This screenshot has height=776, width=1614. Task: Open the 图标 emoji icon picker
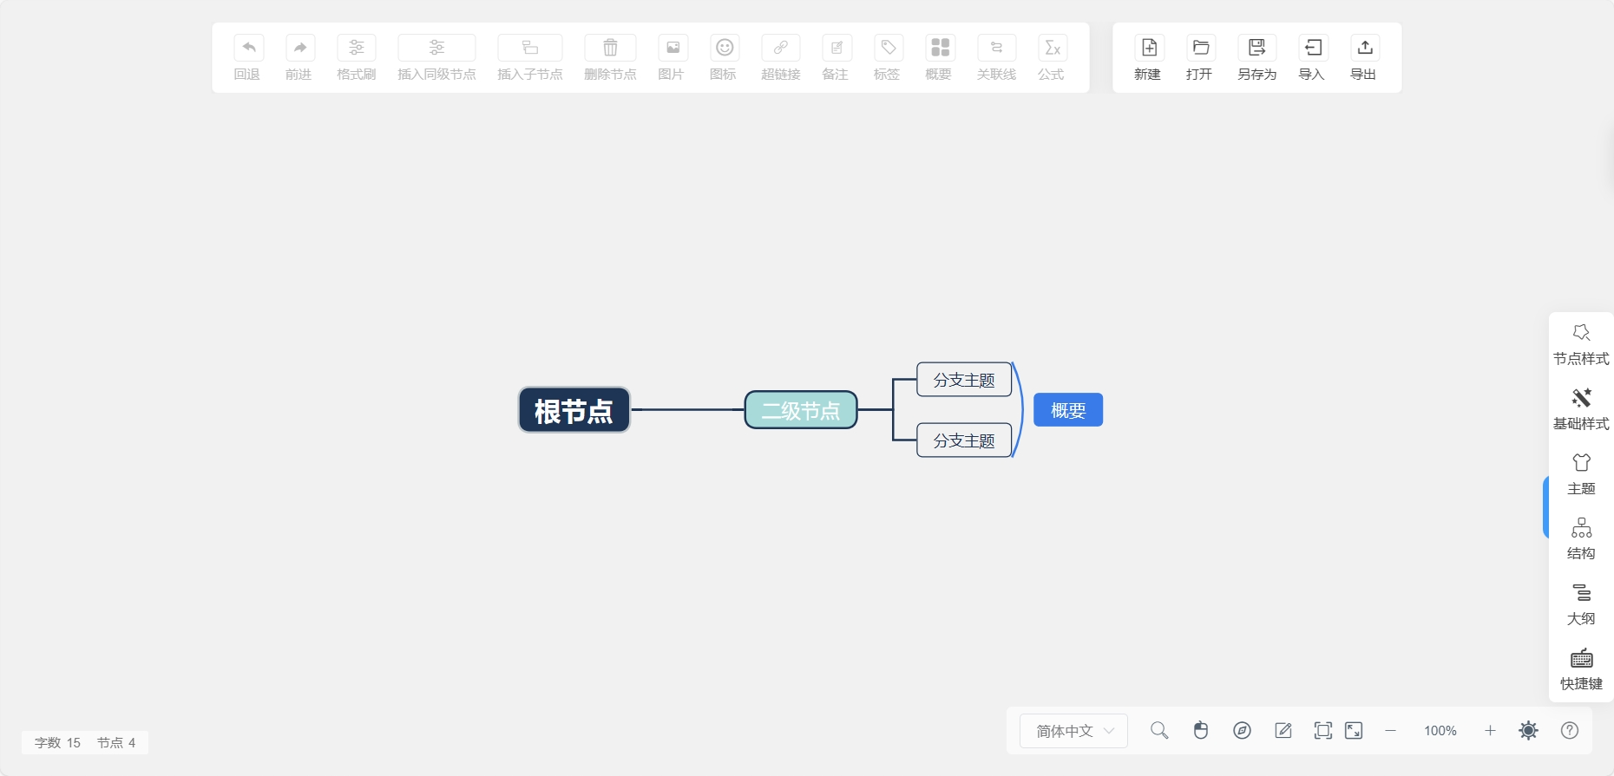pos(725,48)
